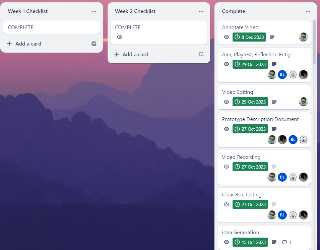Click member avatar on Video Editing card
The image size is (320, 250).
(x=303, y=102)
